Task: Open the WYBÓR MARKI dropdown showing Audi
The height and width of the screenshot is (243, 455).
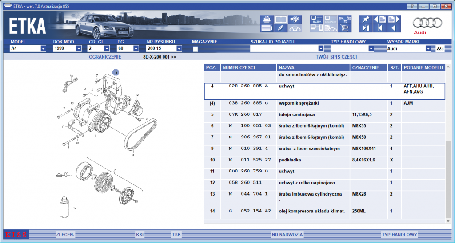Action: pos(428,49)
